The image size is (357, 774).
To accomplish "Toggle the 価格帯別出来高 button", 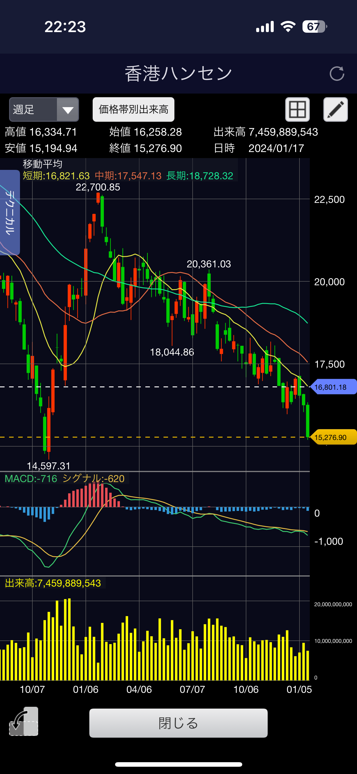I will (x=134, y=110).
